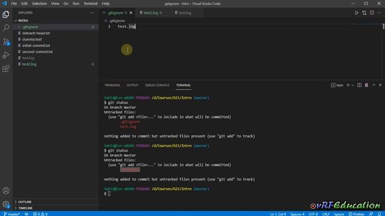The width and height of the screenshot is (385, 216).
Task: Maximize terminal panel with up chevron
Action: 374,85
